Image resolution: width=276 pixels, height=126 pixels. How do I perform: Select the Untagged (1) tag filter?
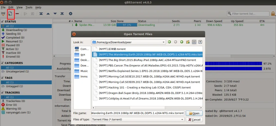(x=26, y=86)
